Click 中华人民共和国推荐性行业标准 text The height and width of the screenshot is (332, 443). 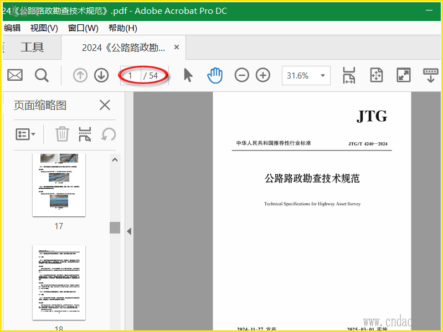click(274, 143)
